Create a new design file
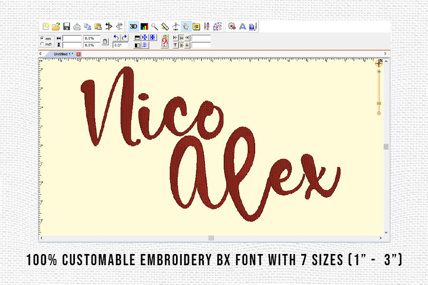 46,26
